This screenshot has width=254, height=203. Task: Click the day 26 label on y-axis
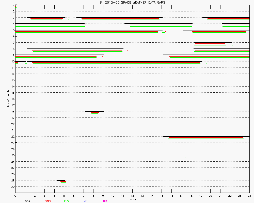pyautogui.click(x=12, y=161)
